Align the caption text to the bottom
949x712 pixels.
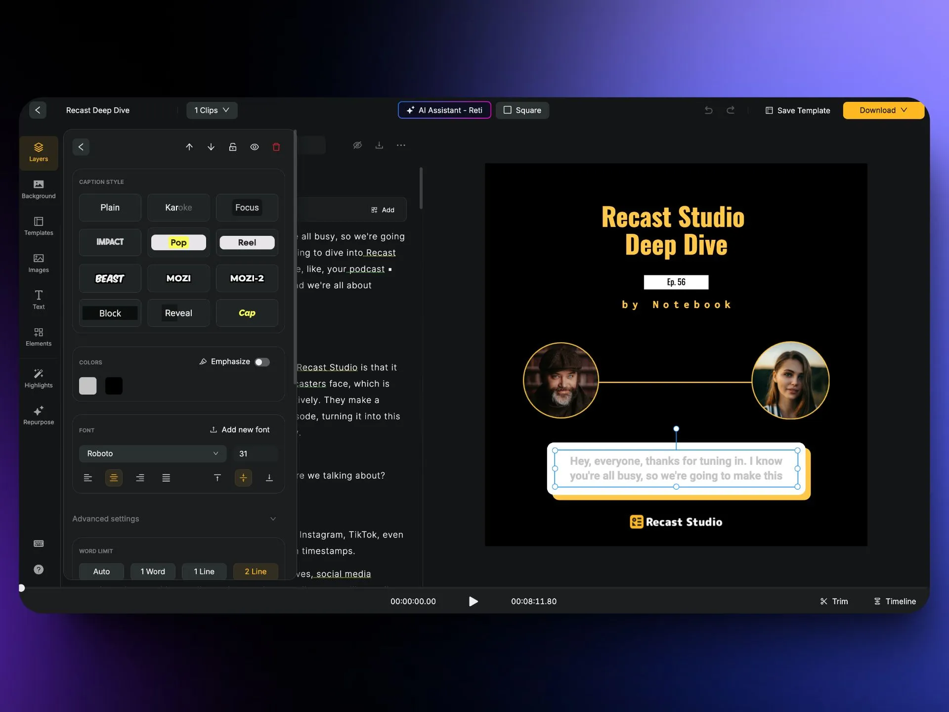pos(269,478)
